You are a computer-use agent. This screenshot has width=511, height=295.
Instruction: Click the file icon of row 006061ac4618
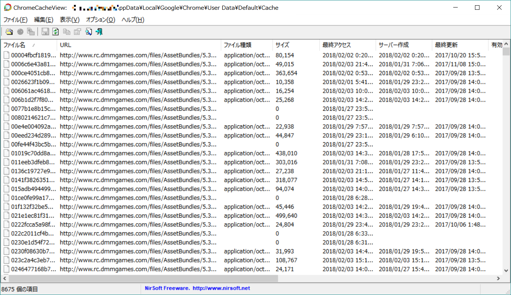pyautogui.click(x=6, y=91)
